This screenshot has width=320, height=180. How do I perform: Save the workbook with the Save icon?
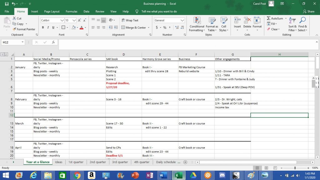(7, 4)
